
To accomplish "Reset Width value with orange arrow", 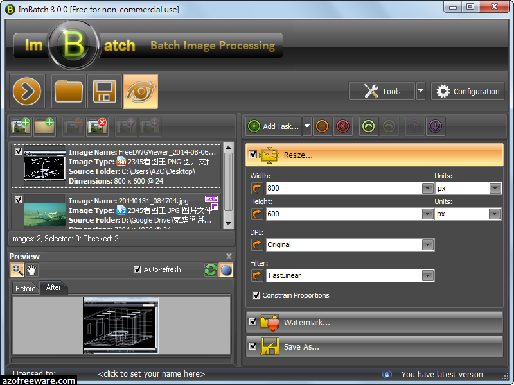I will 257,188.
